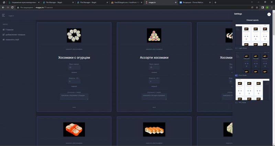Click the first tab's globe icon
The image size is (275, 146).
4,2
